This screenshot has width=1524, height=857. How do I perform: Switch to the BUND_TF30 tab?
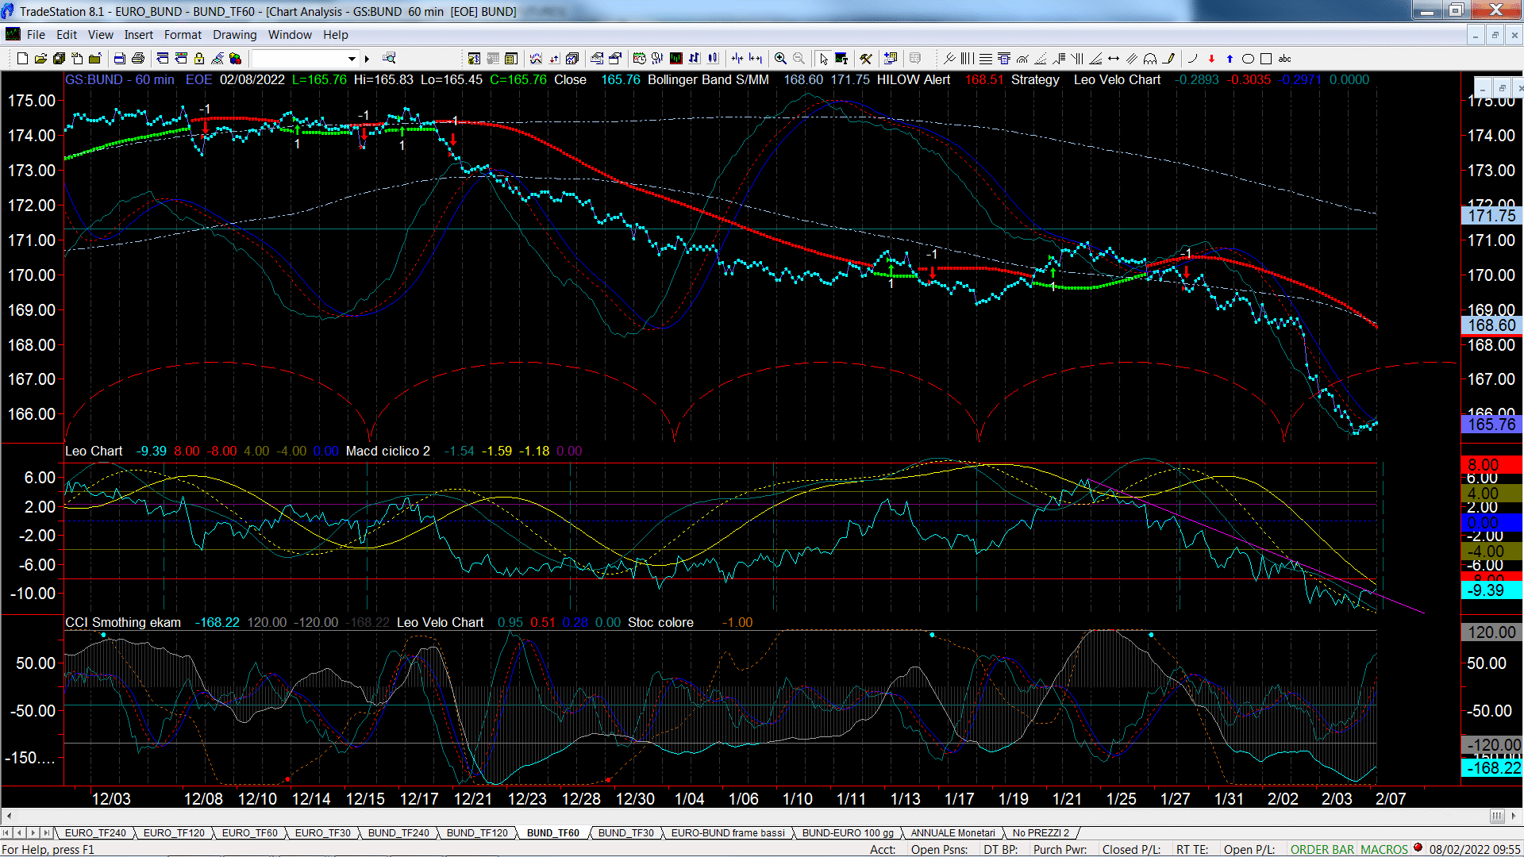[625, 833]
